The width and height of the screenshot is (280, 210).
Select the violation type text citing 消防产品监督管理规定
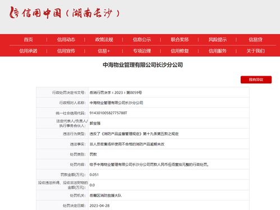tap(134, 134)
